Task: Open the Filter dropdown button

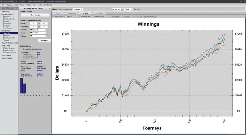Action: tap(128, 9)
